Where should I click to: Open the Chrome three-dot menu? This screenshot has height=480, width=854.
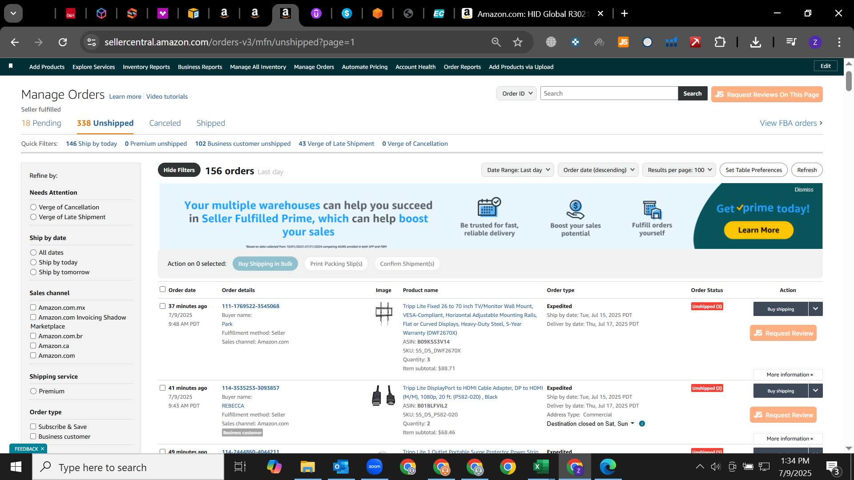(x=839, y=42)
